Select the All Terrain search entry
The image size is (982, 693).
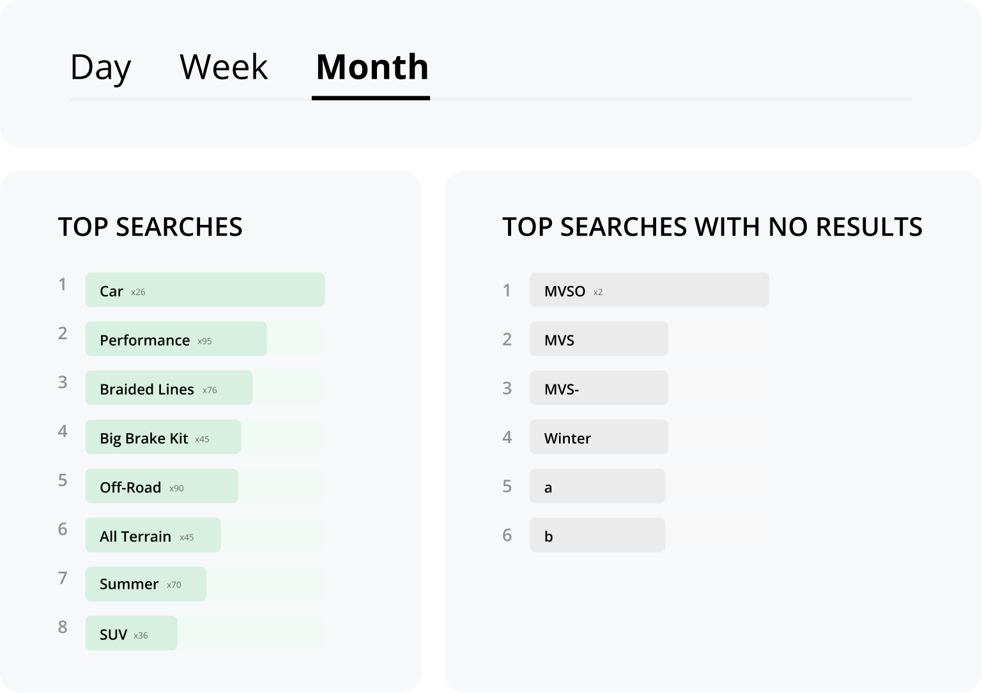pyautogui.click(x=135, y=536)
